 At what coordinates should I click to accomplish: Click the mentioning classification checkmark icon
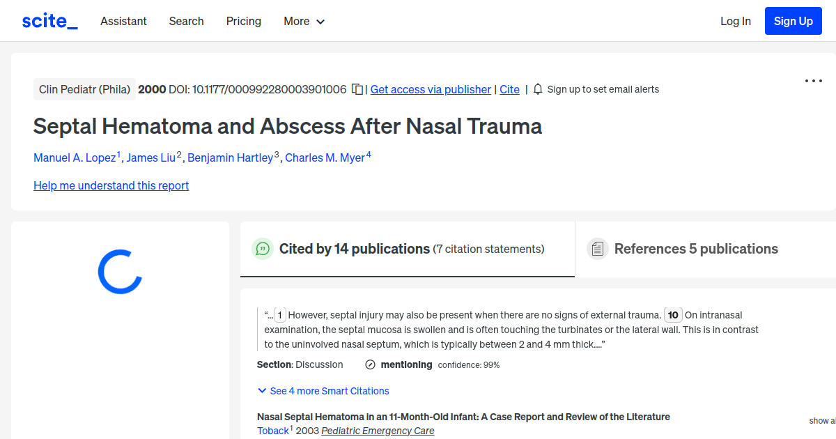(369, 364)
